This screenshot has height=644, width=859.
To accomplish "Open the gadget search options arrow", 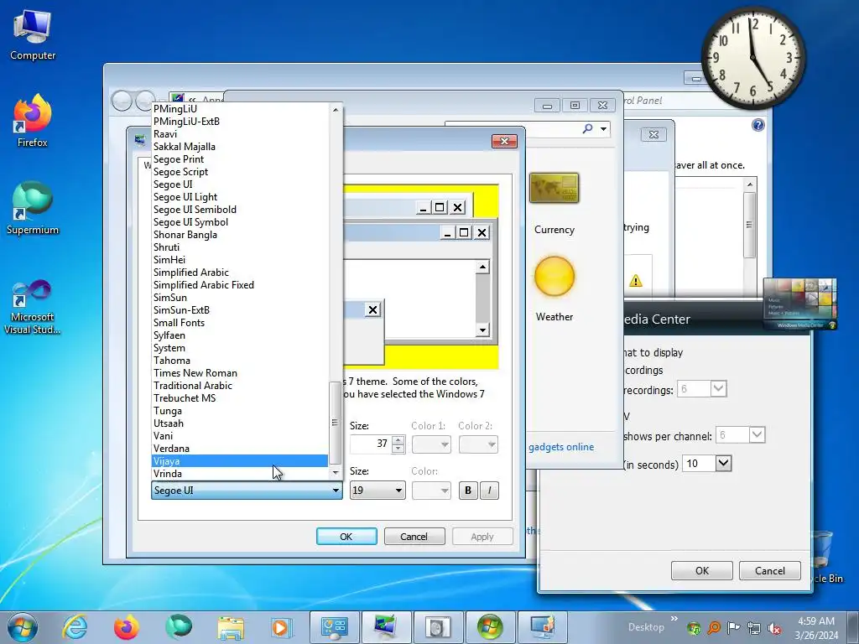I will (603, 129).
